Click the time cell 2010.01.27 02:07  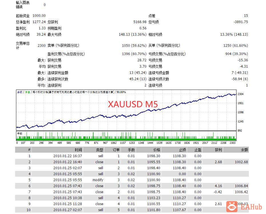pyautogui.click(x=68, y=210)
